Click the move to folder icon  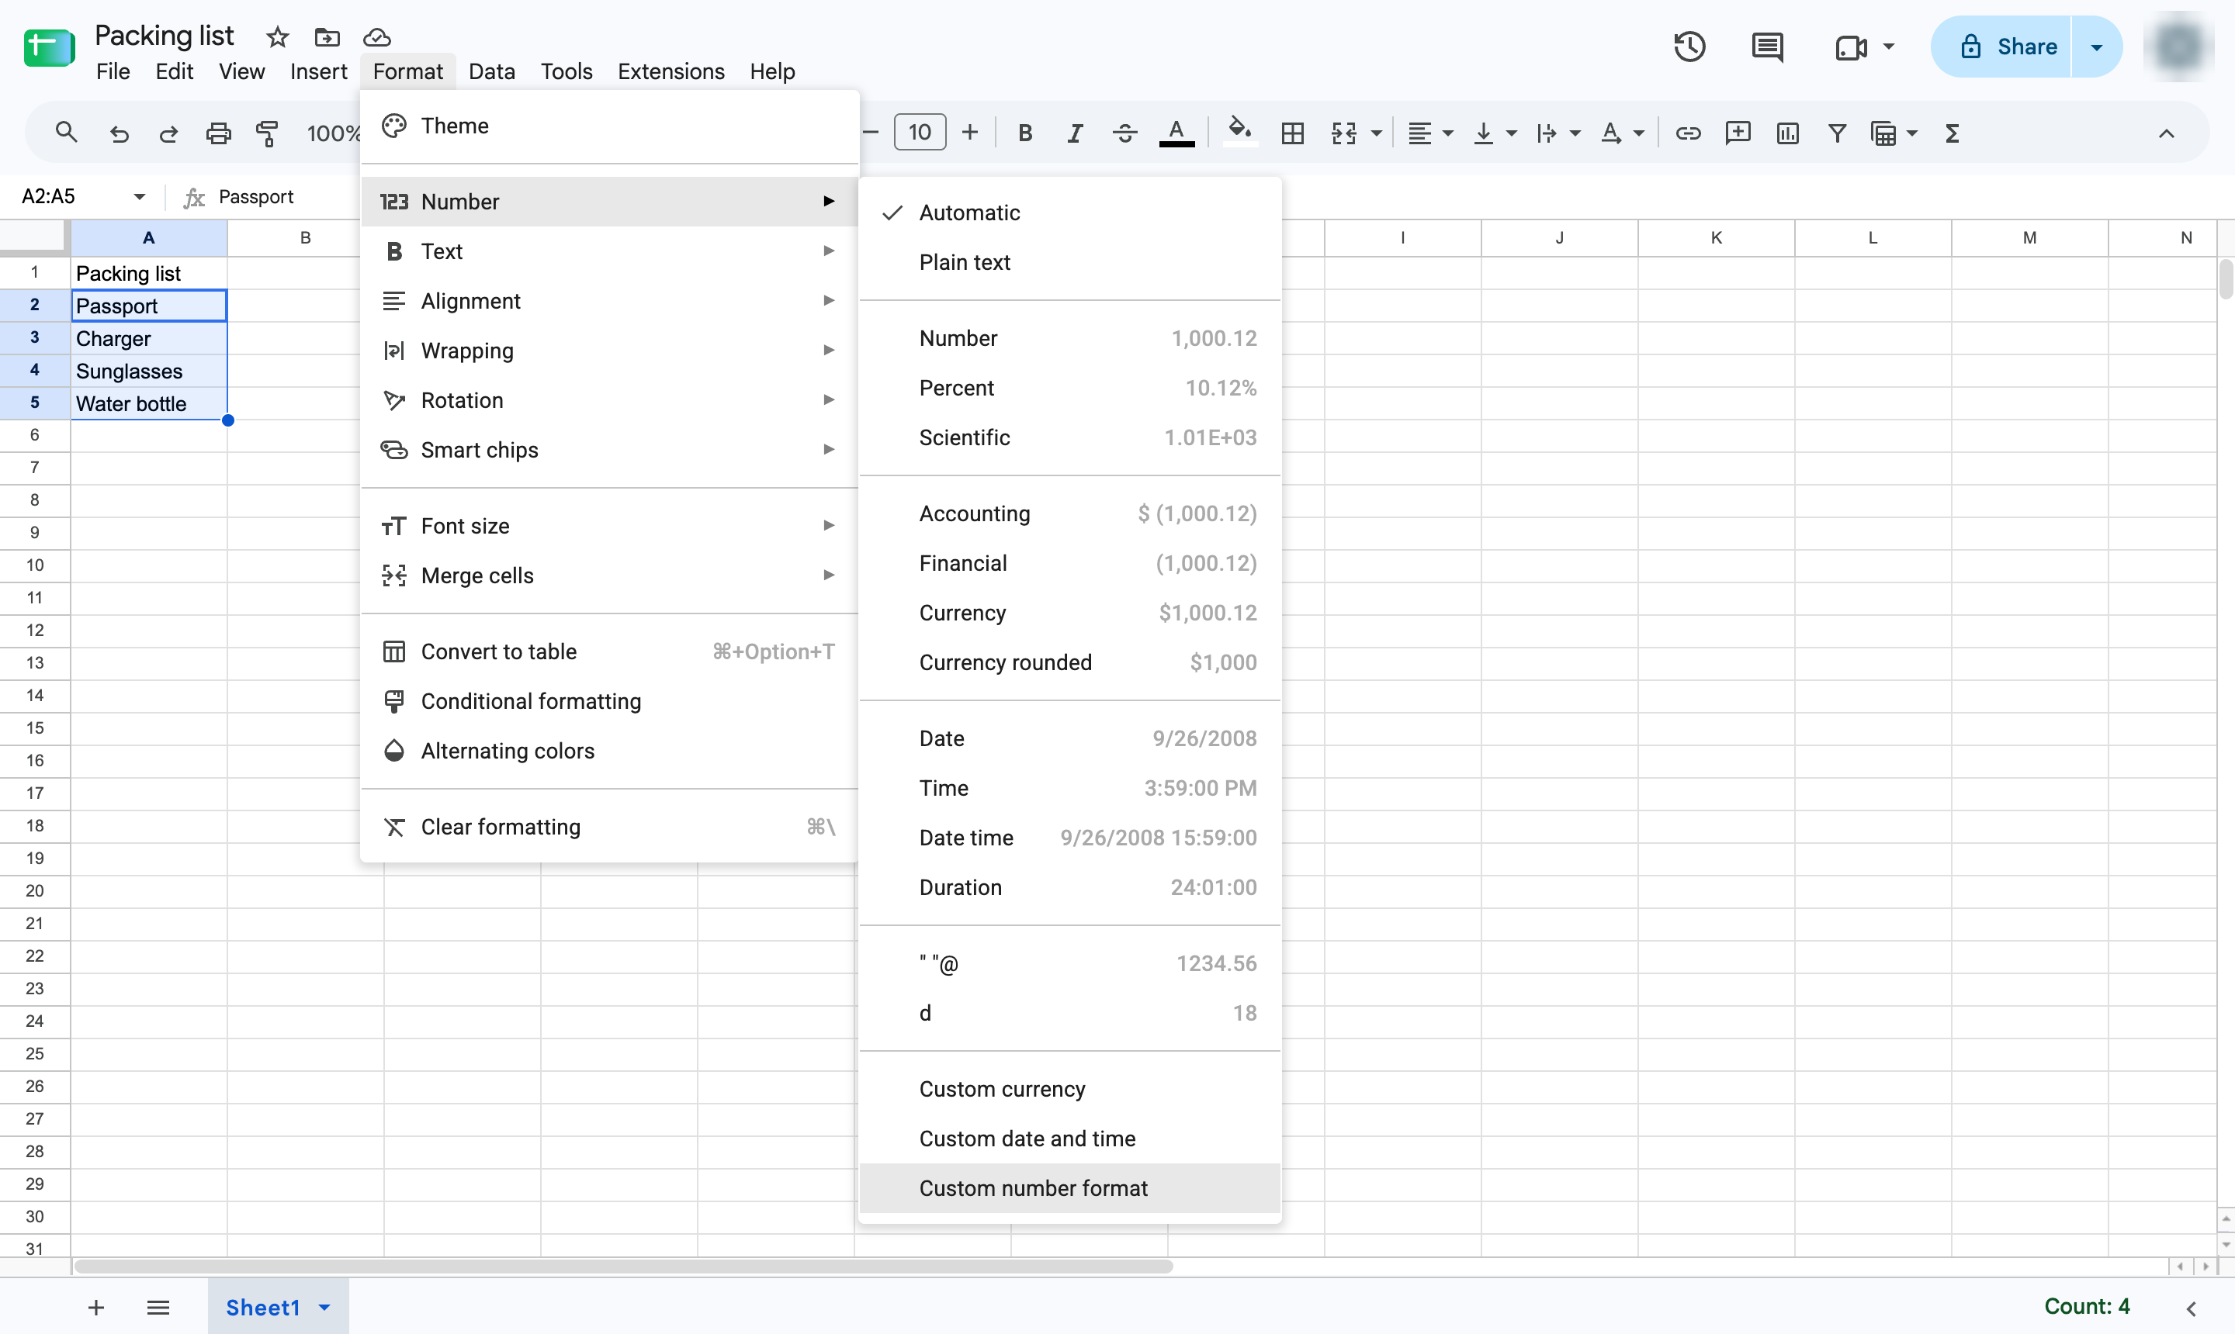[327, 37]
